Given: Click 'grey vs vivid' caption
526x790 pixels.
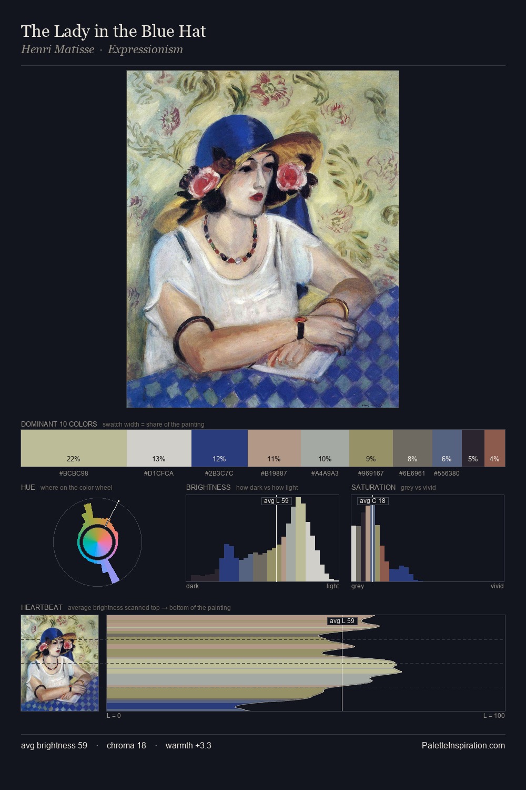Looking at the screenshot, I should [x=418, y=488].
